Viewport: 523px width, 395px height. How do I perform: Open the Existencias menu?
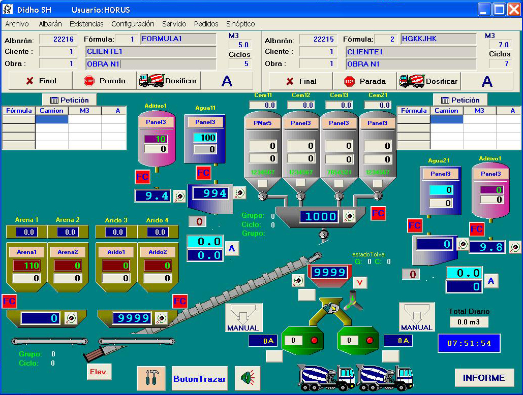click(86, 24)
